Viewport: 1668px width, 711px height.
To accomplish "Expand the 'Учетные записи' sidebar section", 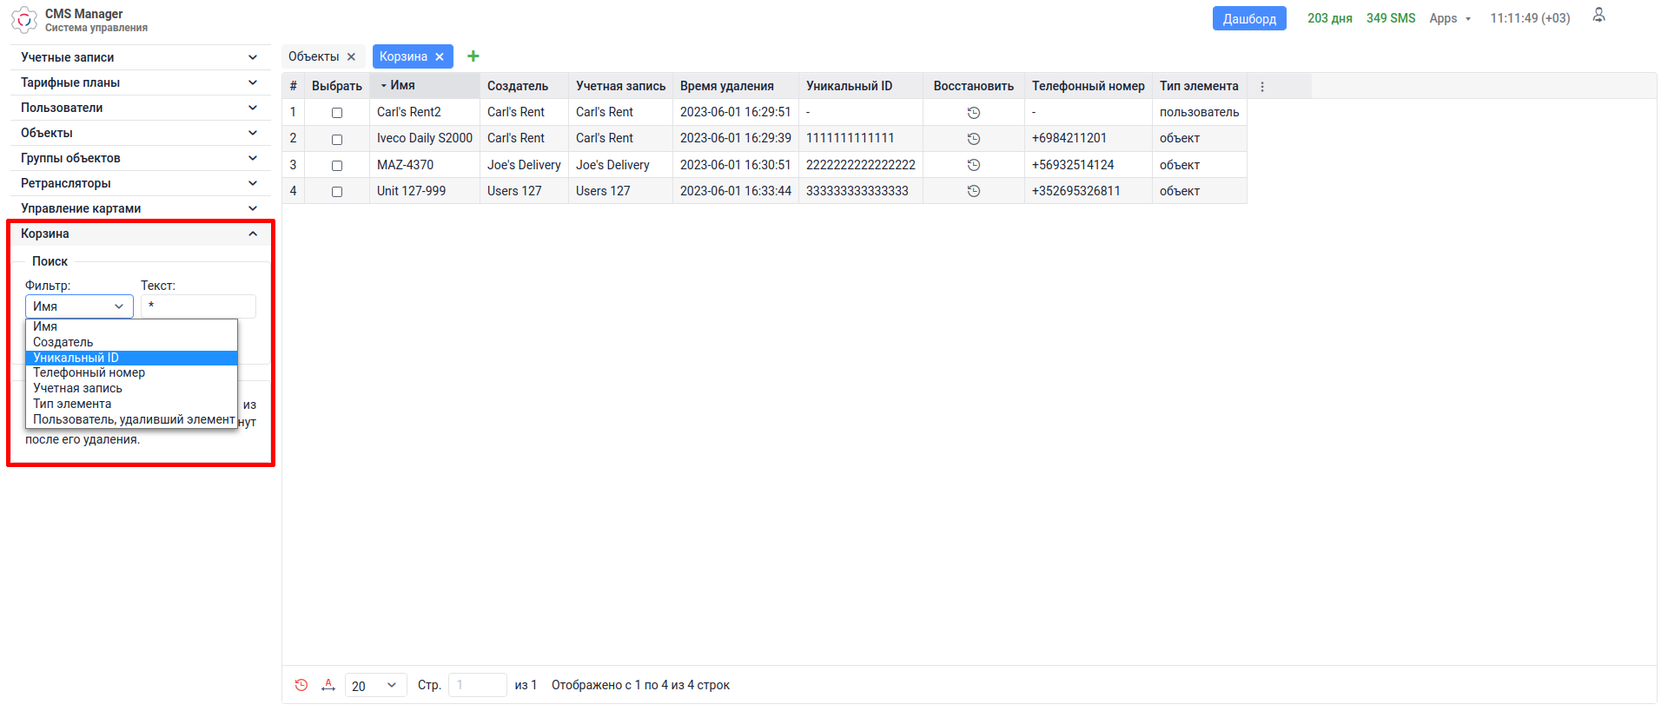I will [x=139, y=57].
